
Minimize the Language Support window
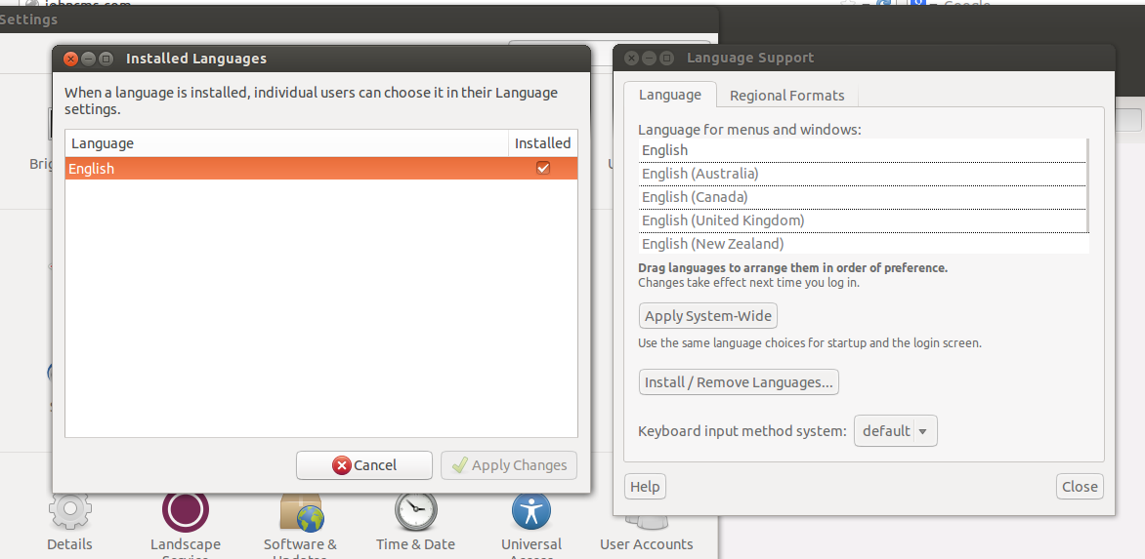coord(649,59)
